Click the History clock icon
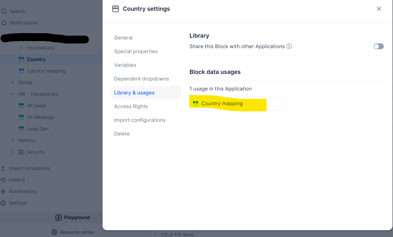Viewport: 393px width, 237px height. (x=3, y=180)
